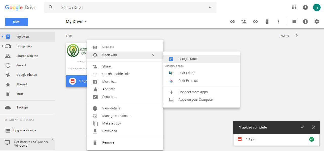The width and height of the screenshot is (324, 151).
Task: Click the Open with submenu arrow
Action: pyautogui.click(x=153, y=55)
